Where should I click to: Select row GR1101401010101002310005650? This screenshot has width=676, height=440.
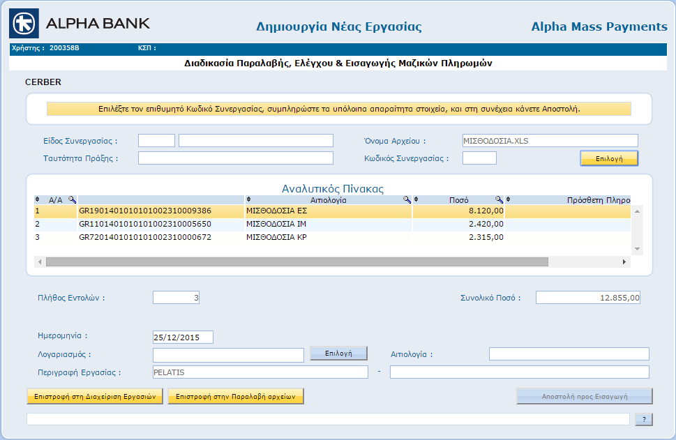[x=332, y=224]
